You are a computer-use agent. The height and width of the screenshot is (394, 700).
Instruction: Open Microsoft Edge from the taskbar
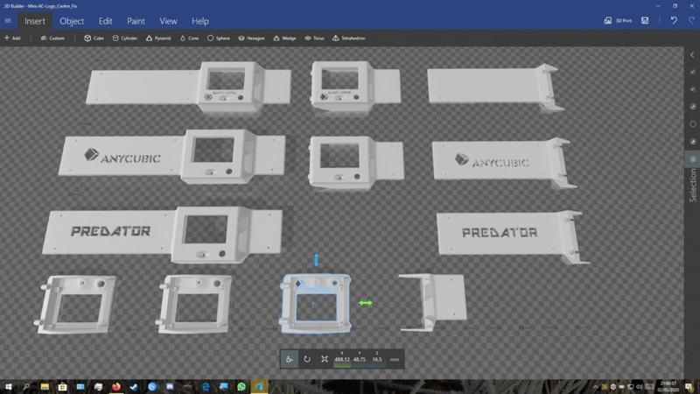pos(206,387)
